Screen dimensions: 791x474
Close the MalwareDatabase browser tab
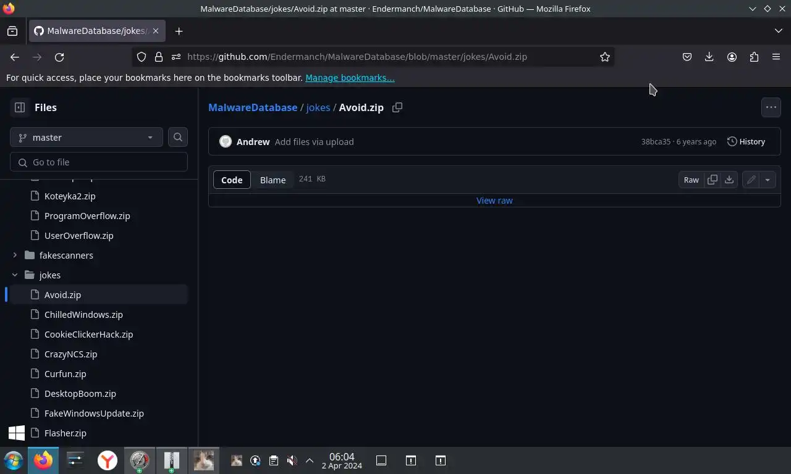(156, 31)
